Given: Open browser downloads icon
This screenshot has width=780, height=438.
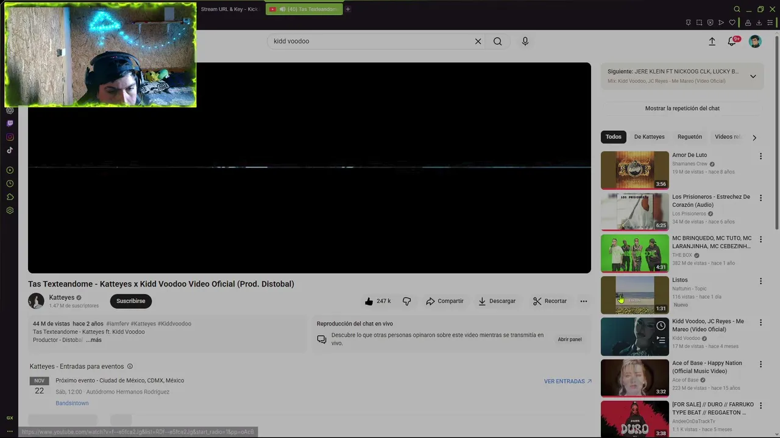Looking at the screenshot, I should coord(759,23).
